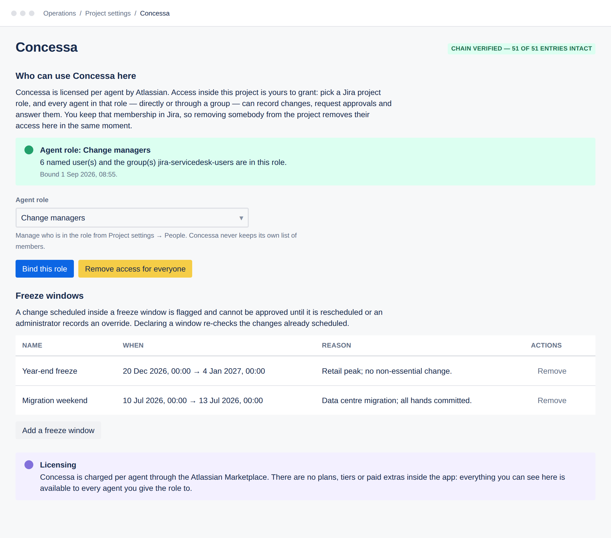Image resolution: width=611 pixels, height=538 pixels.
Task: Click the Chain Verified status badge
Action: [521, 49]
